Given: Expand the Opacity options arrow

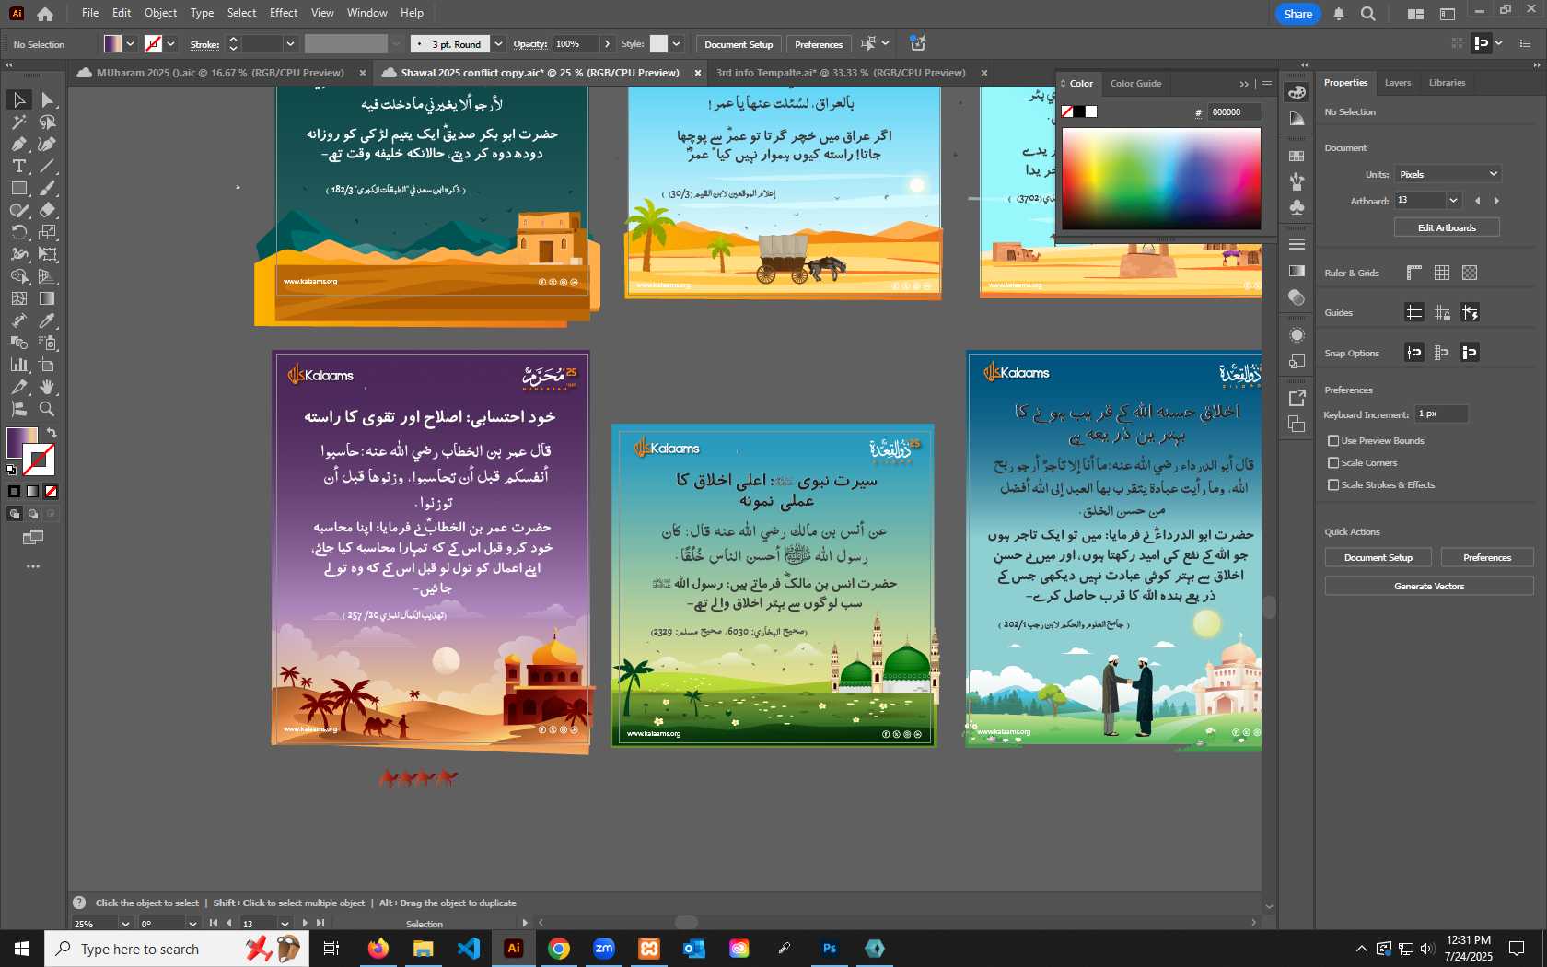Looking at the screenshot, I should click(607, 44).
